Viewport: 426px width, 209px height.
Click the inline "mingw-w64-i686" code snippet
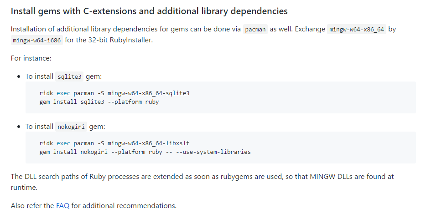point(36,40)
